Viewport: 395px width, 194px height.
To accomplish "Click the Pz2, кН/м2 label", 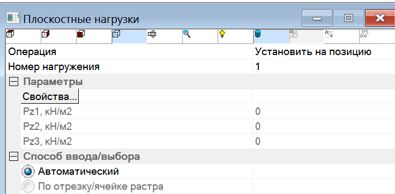I will coord(48,127).
